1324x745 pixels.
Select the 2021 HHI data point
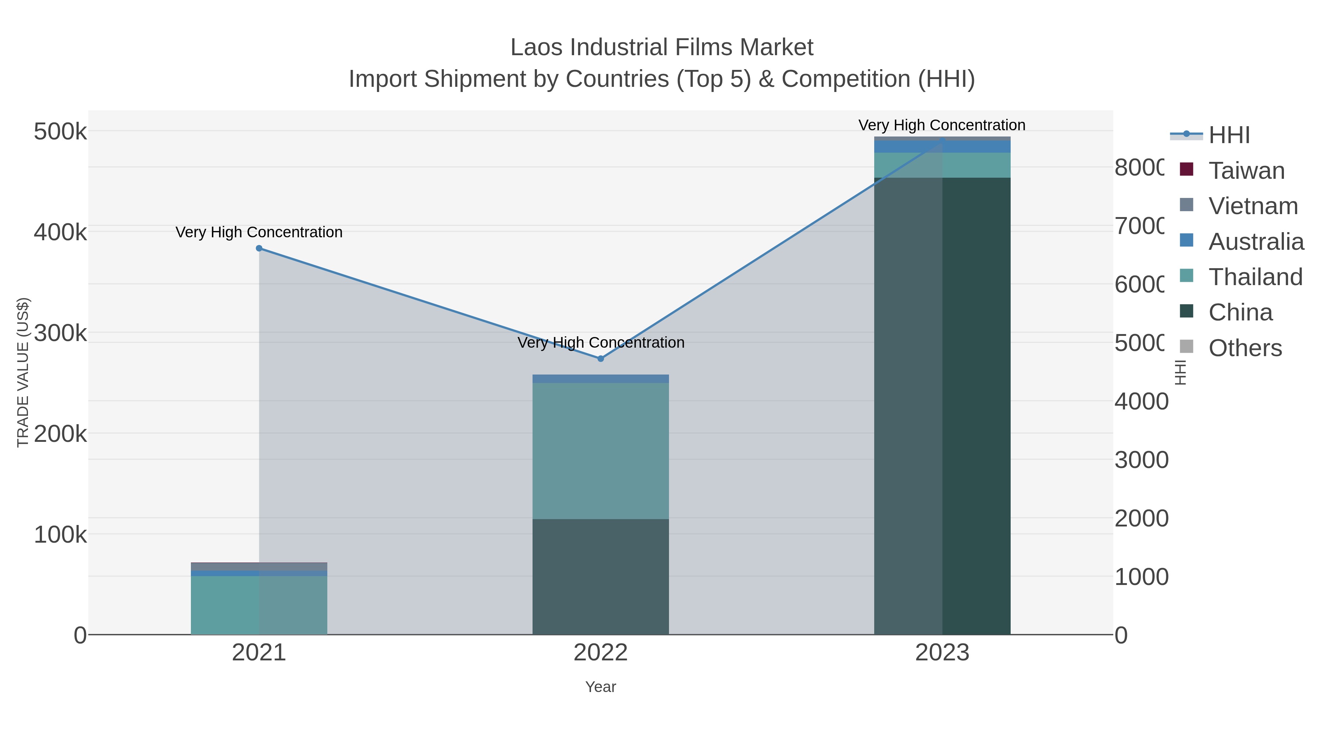pyautogui.click(x=259, y=248)
